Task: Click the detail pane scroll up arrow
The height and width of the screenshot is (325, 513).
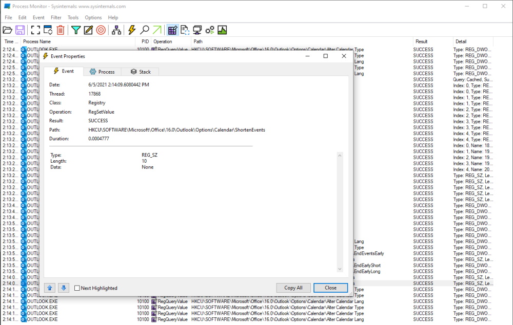Action: [340, 156]
